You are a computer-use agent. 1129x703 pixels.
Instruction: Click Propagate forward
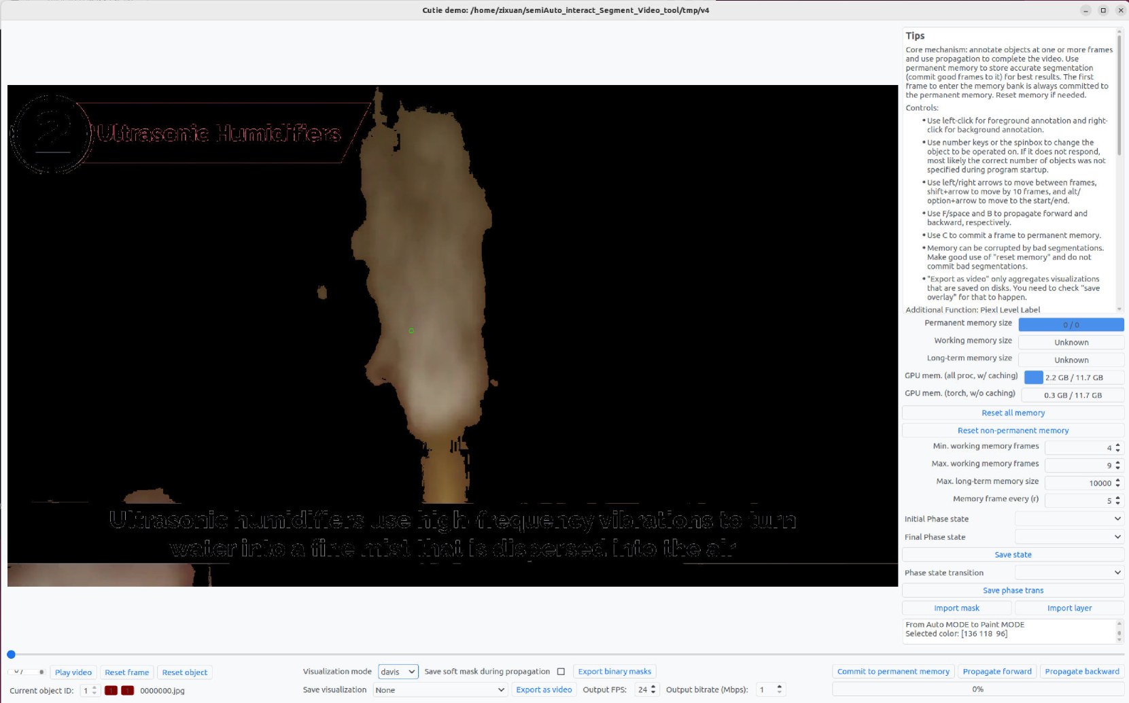pyautogui.click(x=997, y=672)
